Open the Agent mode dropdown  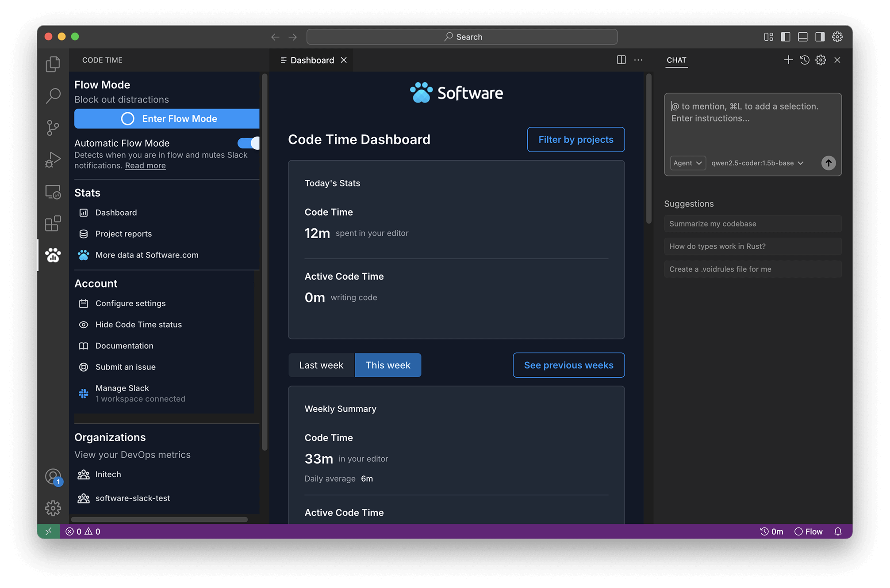coord(687,163)
